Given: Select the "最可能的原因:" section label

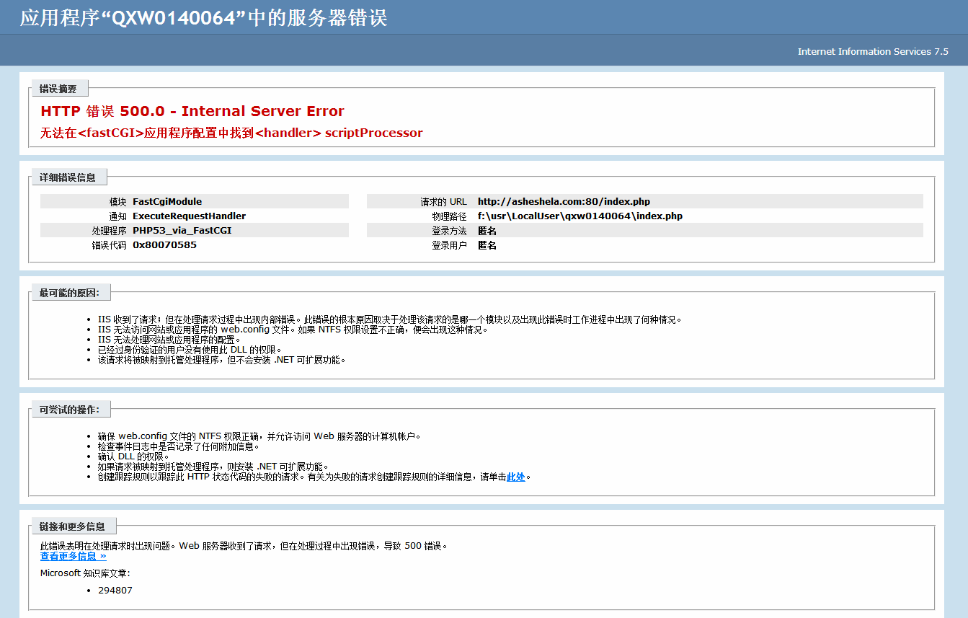Looking at the screenshot, I should tap(70, 292).
